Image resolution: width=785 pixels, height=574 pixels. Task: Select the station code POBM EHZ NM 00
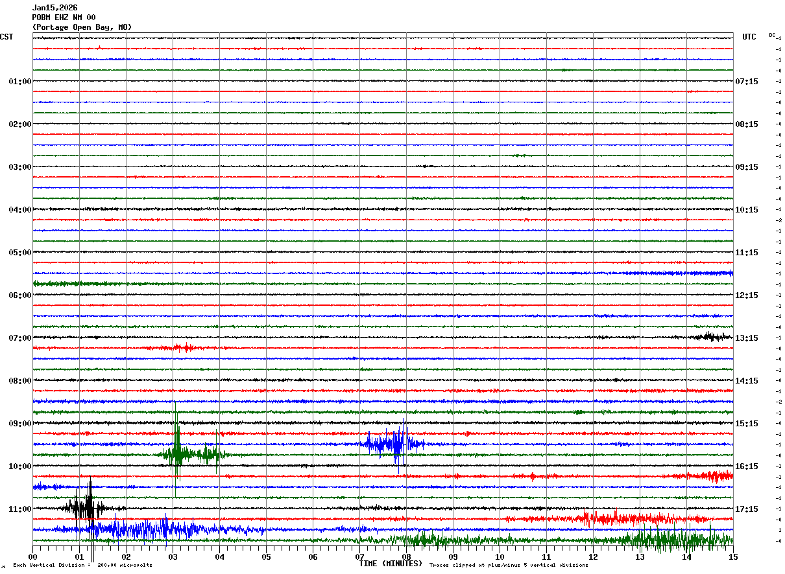tap(64, 17)
